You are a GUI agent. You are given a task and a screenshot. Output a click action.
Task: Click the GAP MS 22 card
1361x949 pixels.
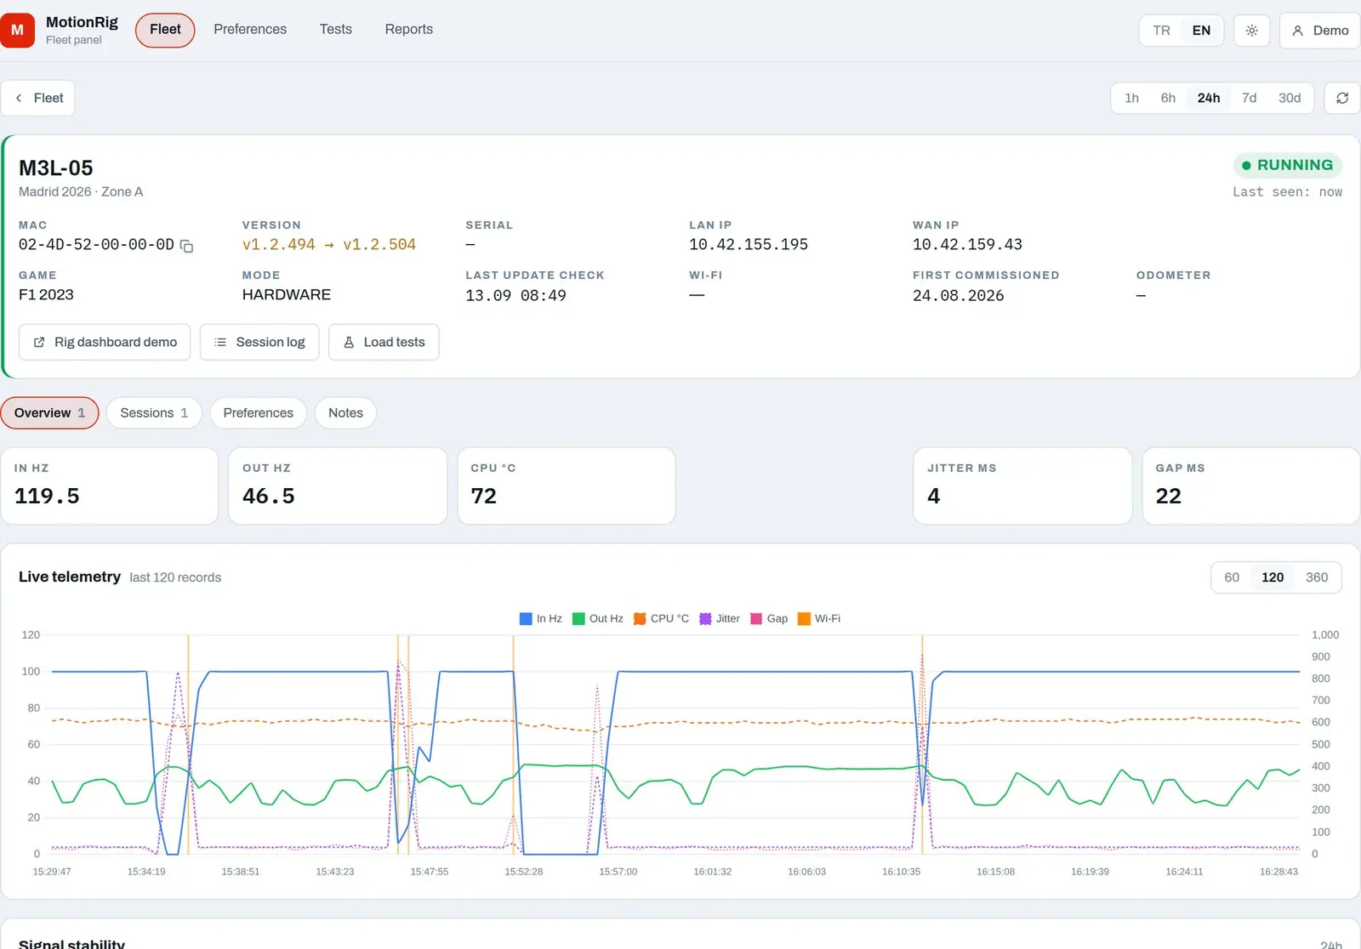(1251, 486)
